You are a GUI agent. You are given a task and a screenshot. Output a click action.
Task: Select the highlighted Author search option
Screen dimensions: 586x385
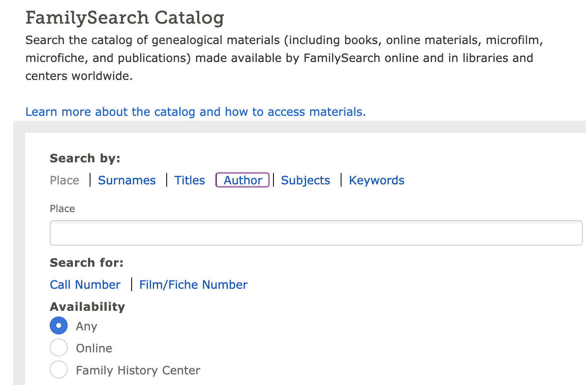(242, 180)
